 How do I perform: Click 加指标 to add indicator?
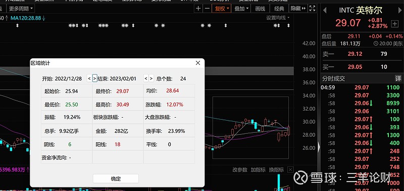(258, 170)
